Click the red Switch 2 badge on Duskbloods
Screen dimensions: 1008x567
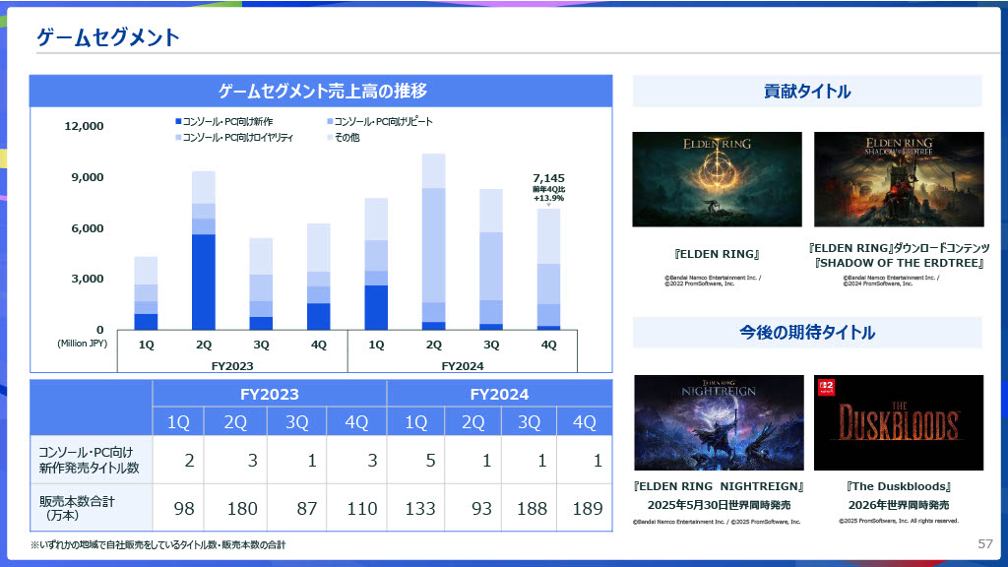[x=826, y=387]
